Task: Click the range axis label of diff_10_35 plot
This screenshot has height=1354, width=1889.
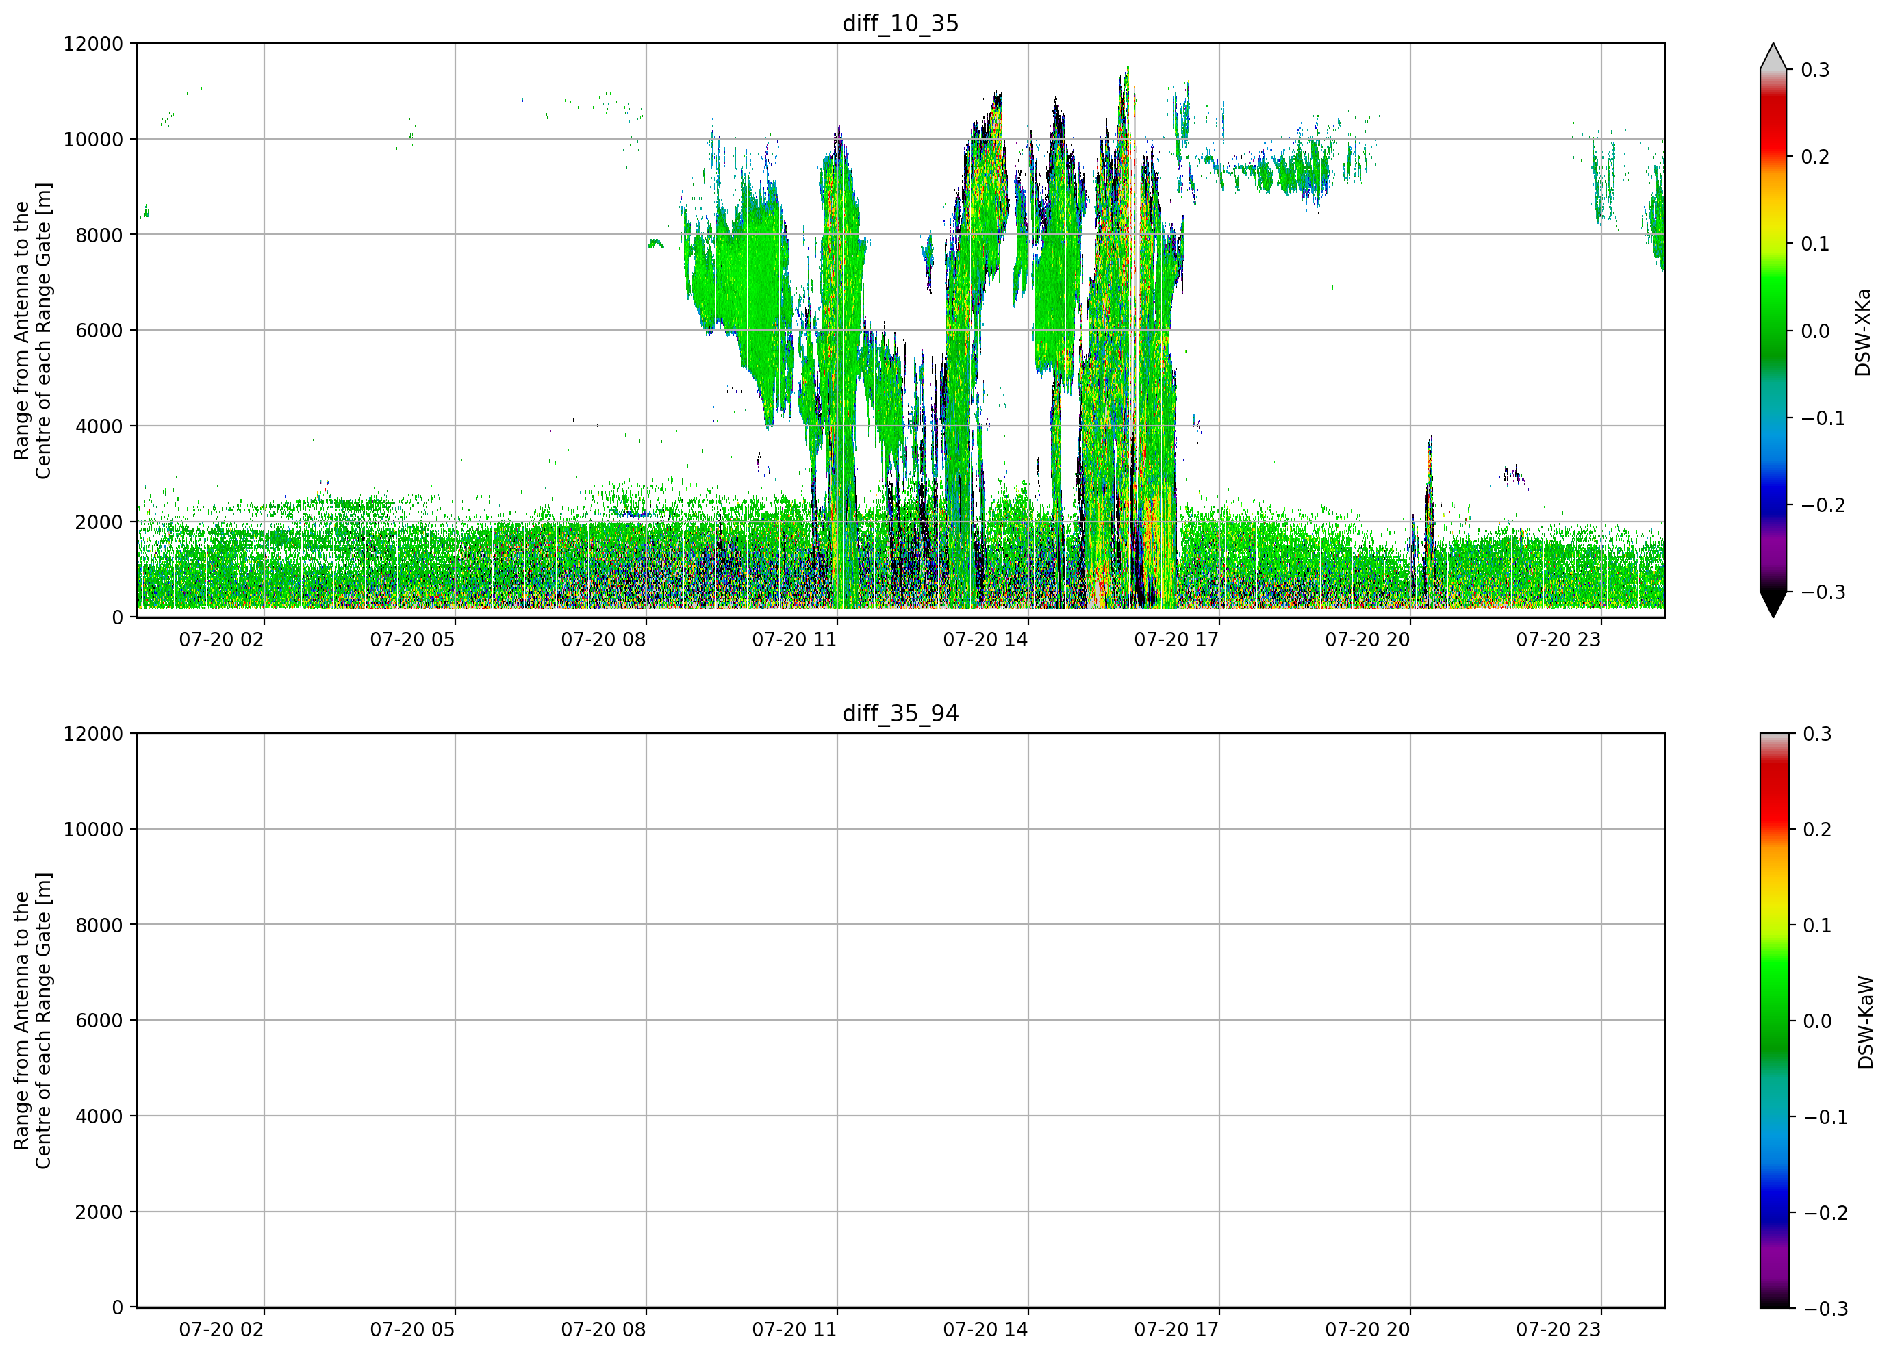Action: [32, 331]
